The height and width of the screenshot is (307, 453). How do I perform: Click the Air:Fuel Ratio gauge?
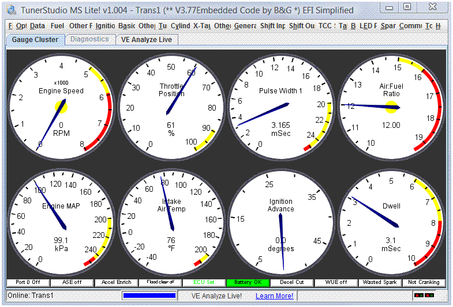pyautogui.click(x=391, y=107)
